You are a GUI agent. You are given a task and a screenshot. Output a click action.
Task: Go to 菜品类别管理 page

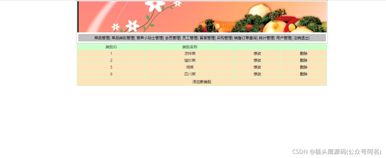123,38
